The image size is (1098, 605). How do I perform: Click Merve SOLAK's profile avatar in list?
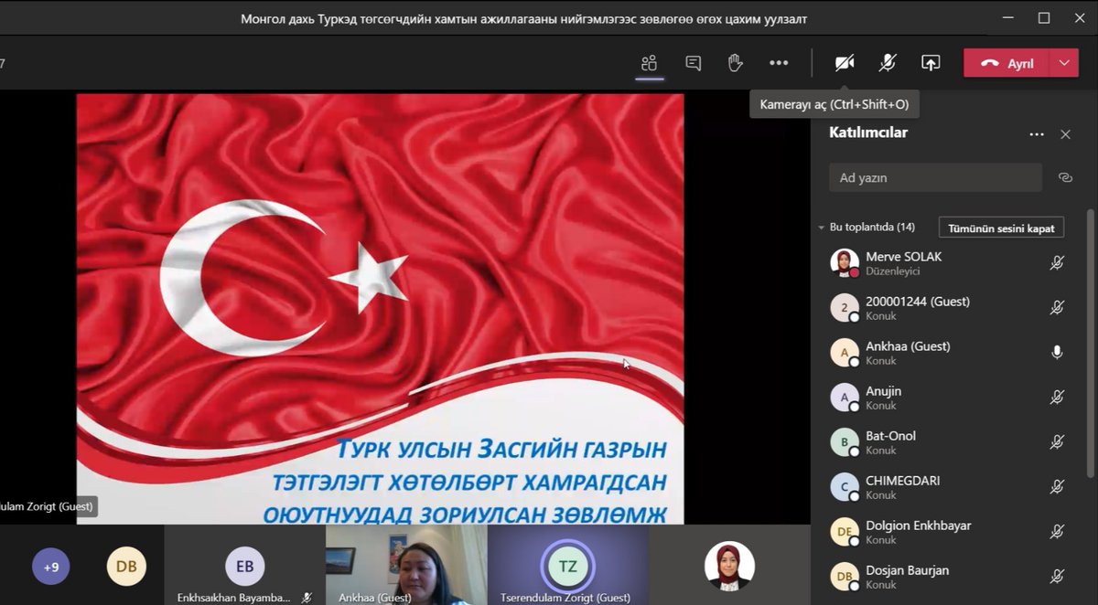(x=845, y=263)
